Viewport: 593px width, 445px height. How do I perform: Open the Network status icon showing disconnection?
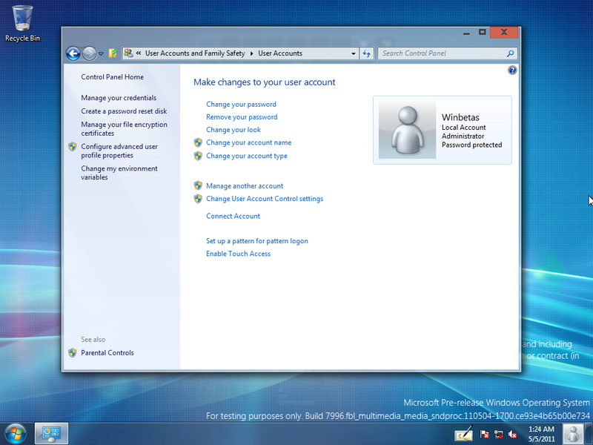(498, 435)
